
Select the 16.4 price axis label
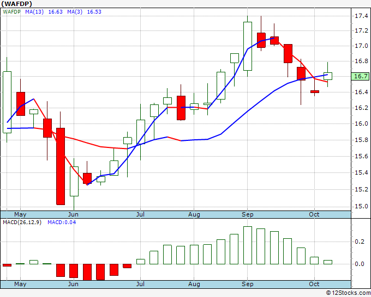click(361, 92)
